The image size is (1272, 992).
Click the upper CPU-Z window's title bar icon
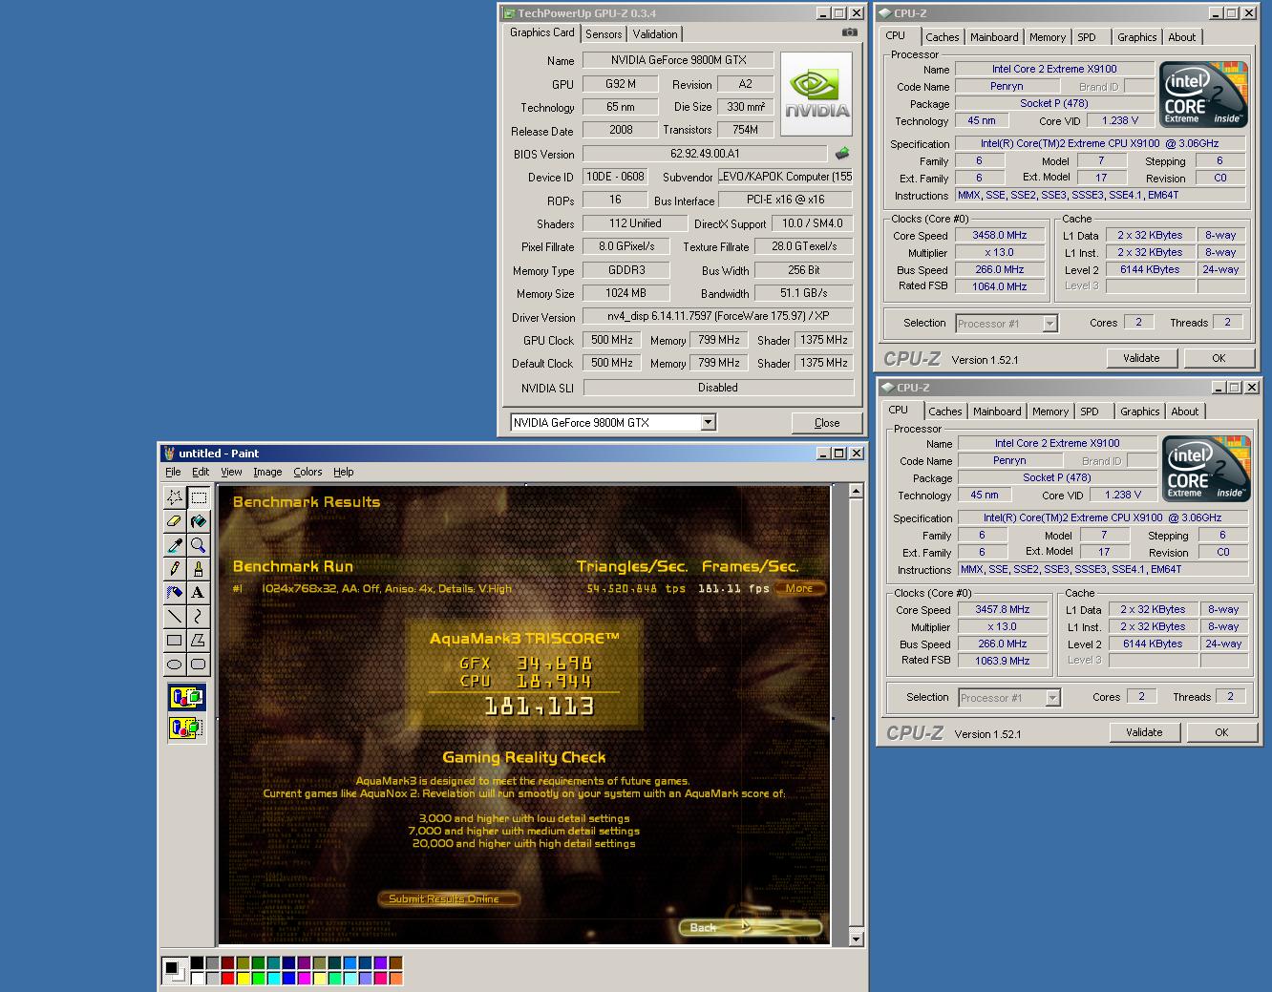pyautogui.click(x=884, y=13)
